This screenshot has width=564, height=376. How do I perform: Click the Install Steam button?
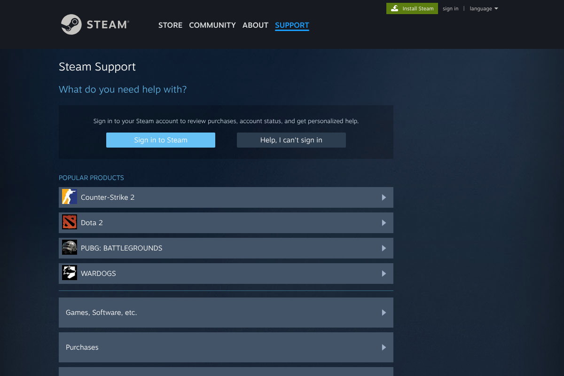tap(412, 8)
